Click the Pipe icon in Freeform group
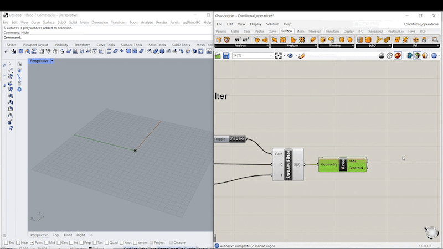 coord(312,39)
